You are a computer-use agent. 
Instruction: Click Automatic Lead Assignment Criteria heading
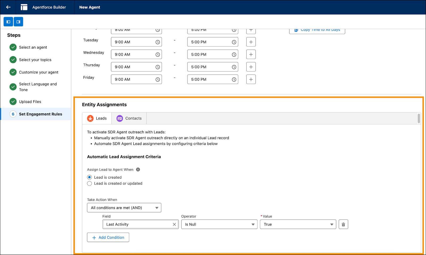click(x=124, y=157)
